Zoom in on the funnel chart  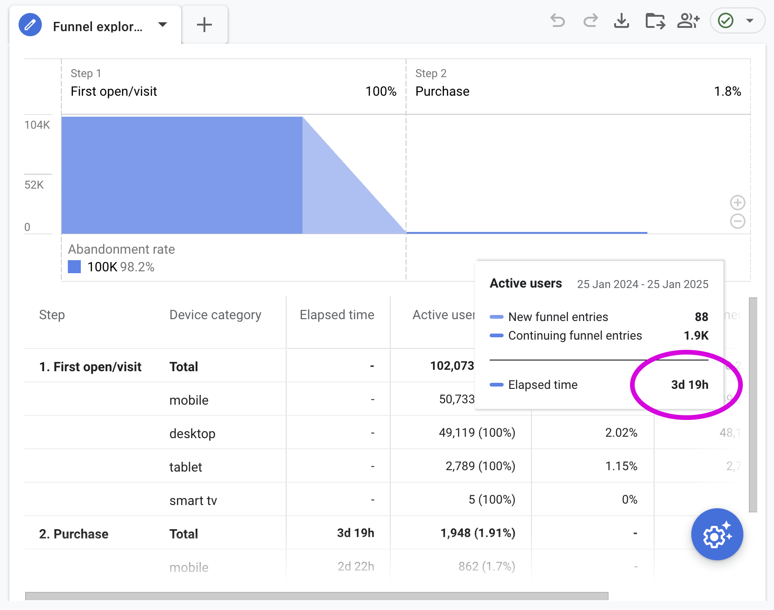click(x=738, y=203)
